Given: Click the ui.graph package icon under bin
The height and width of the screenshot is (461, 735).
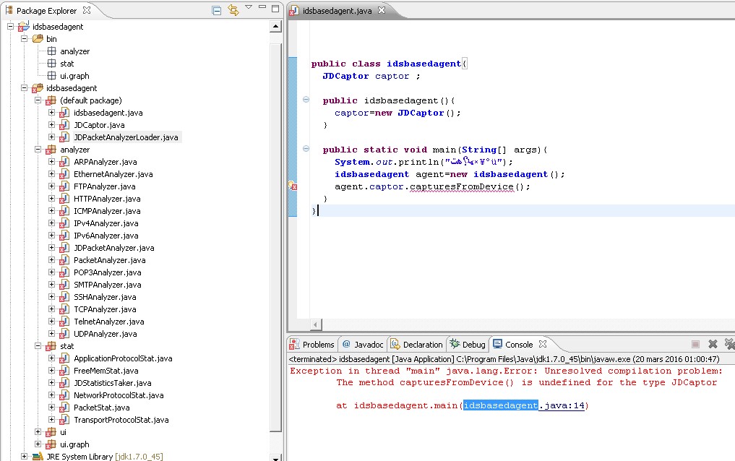Looking at the screenshot, I should (51, 76).
